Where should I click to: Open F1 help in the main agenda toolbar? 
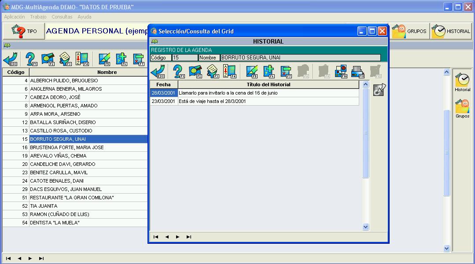coord(31,59)
